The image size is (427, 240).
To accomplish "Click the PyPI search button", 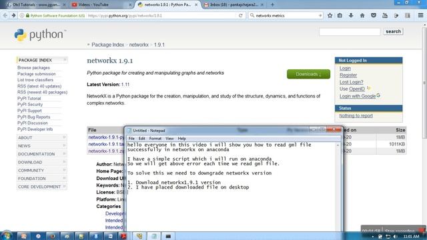I will (393, 31).
